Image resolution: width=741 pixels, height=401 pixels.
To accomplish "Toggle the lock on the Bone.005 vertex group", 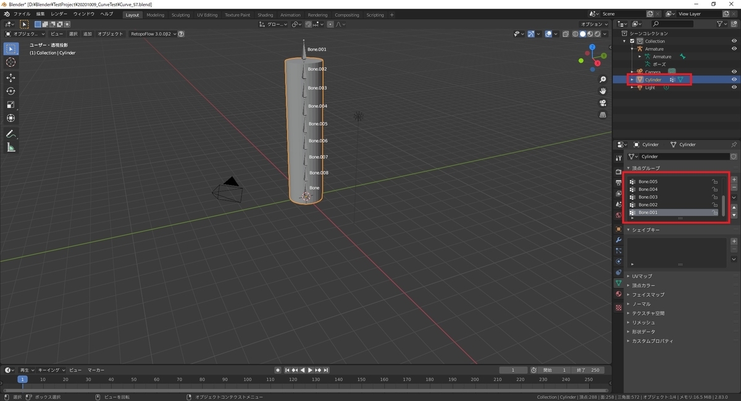I will (714, 182).
